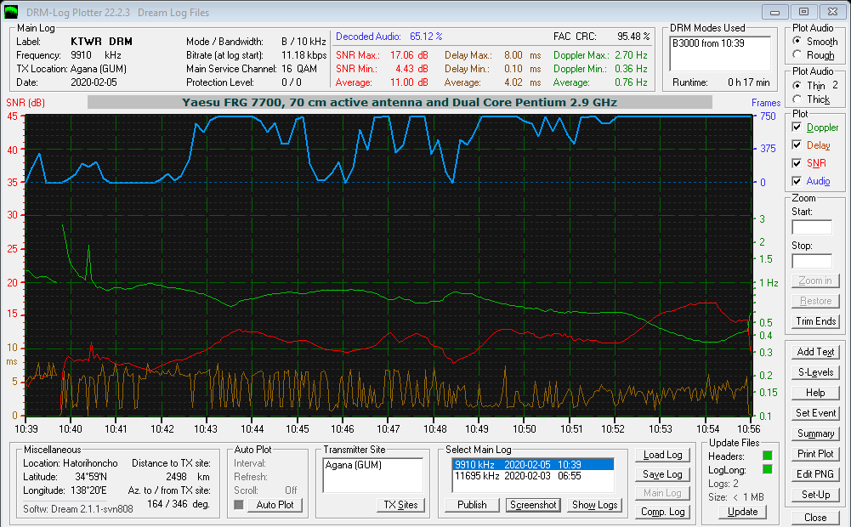Click the Softw: Dream 2.1.1-svn808 text
851x527 pixels.
77,509
